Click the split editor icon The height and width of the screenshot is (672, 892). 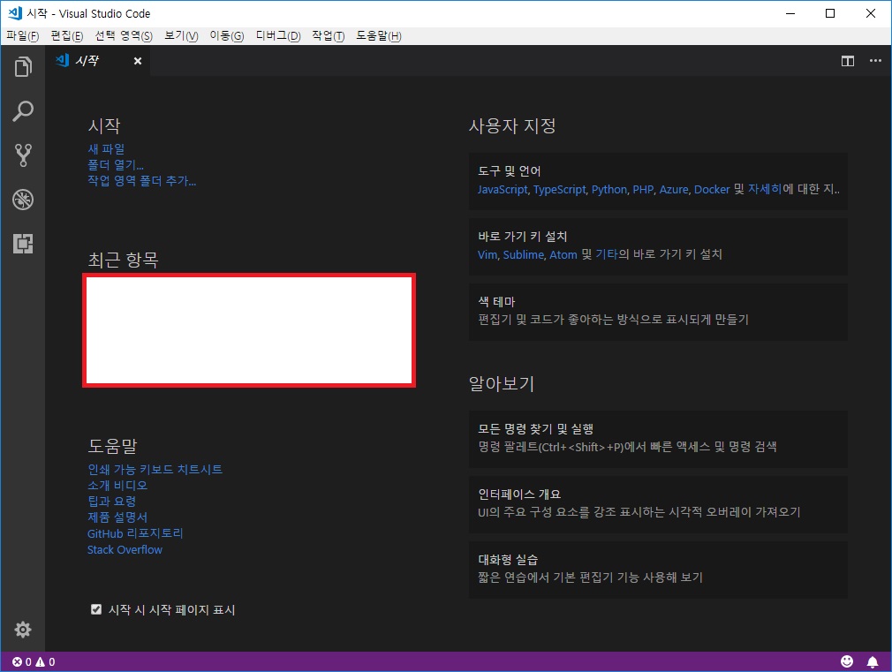[x=848, y=61]
